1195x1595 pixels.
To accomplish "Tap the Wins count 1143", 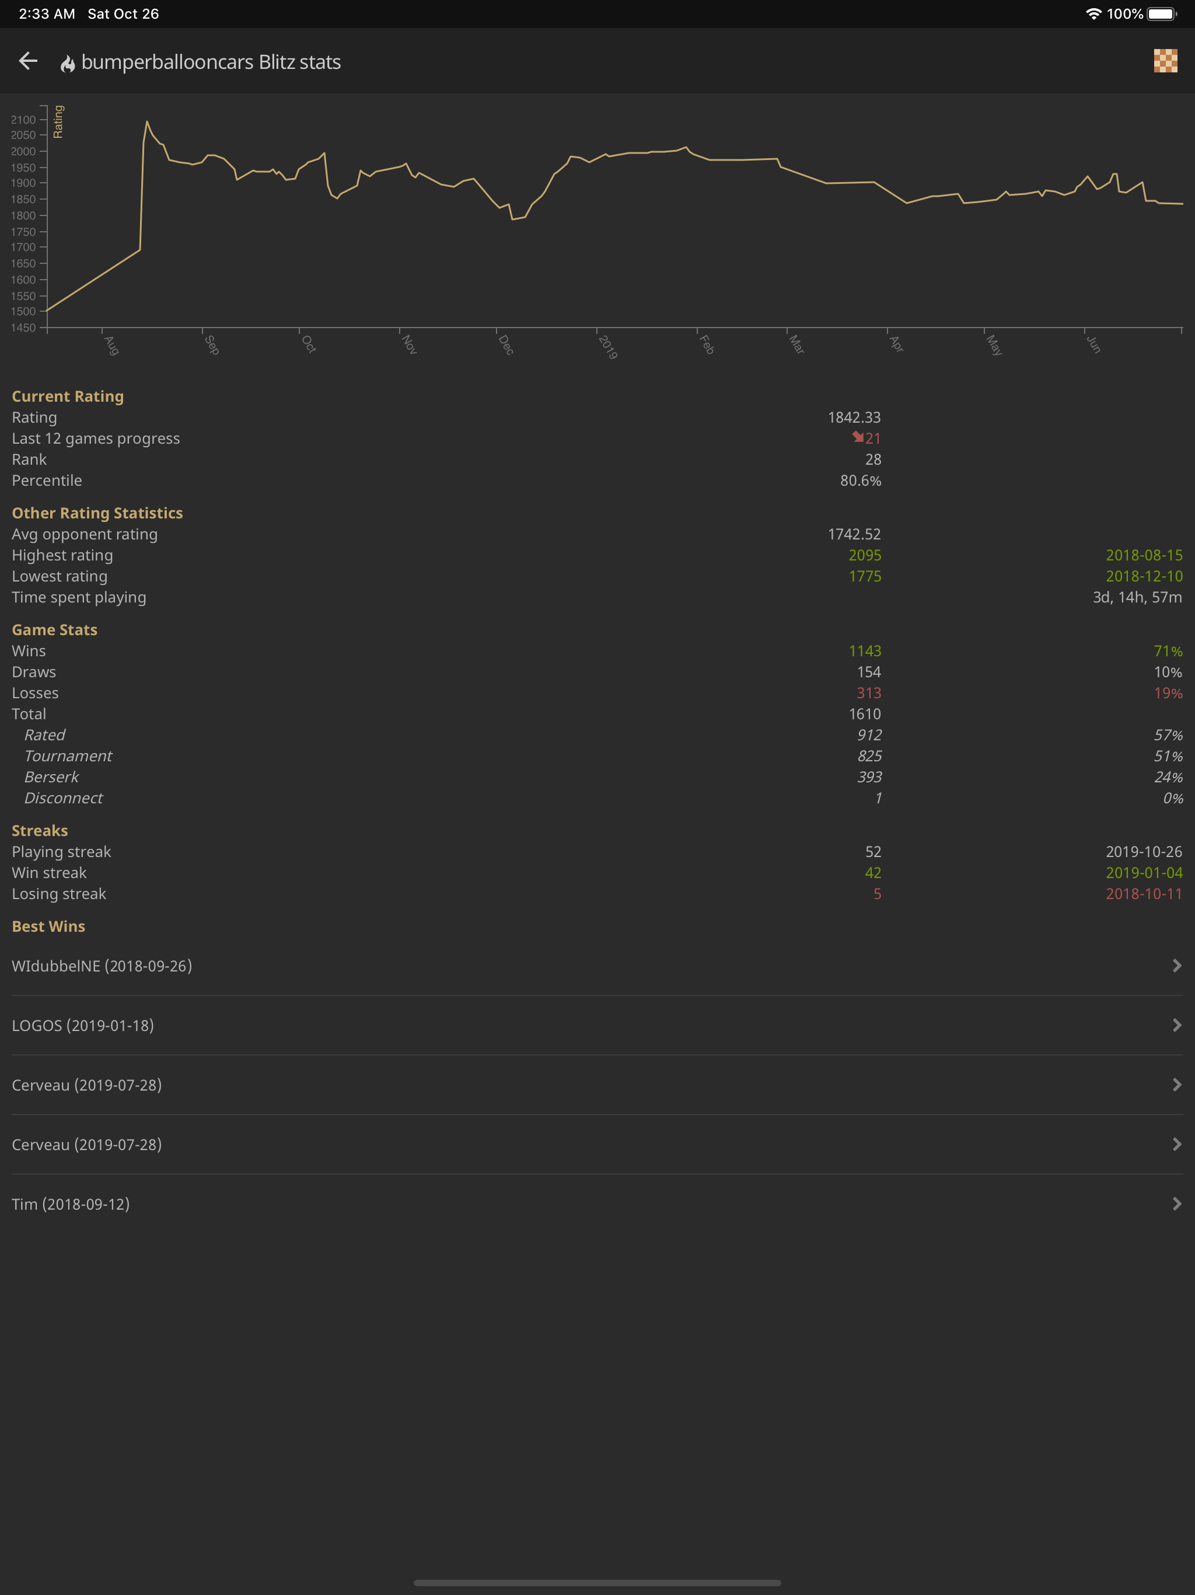I will [x=865, y=651].
